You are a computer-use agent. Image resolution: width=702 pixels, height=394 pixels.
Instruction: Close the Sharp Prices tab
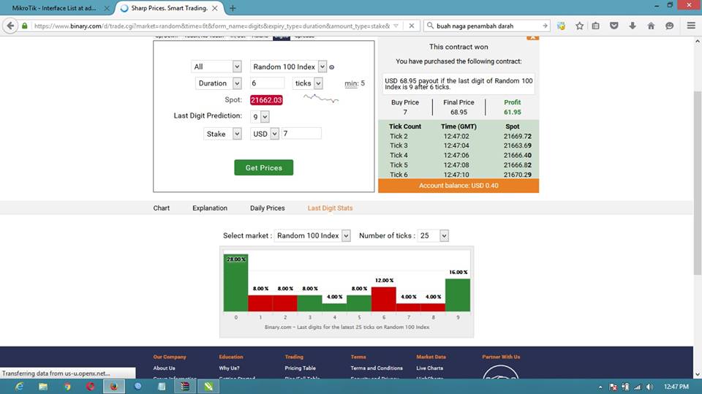(x=215, y=8)
